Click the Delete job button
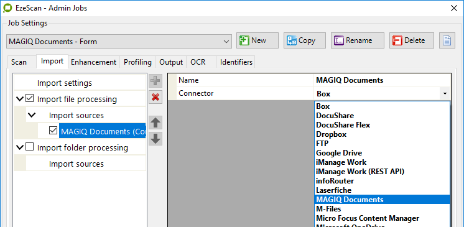The height and width of the screenshot is (227, 464). [412, 40]
